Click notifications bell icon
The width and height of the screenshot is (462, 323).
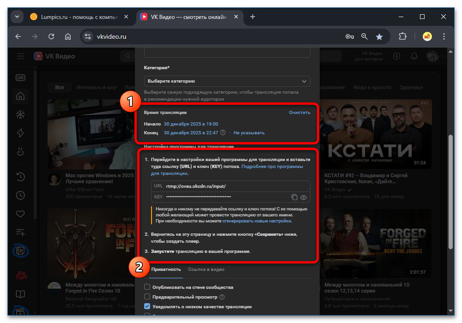414,56
